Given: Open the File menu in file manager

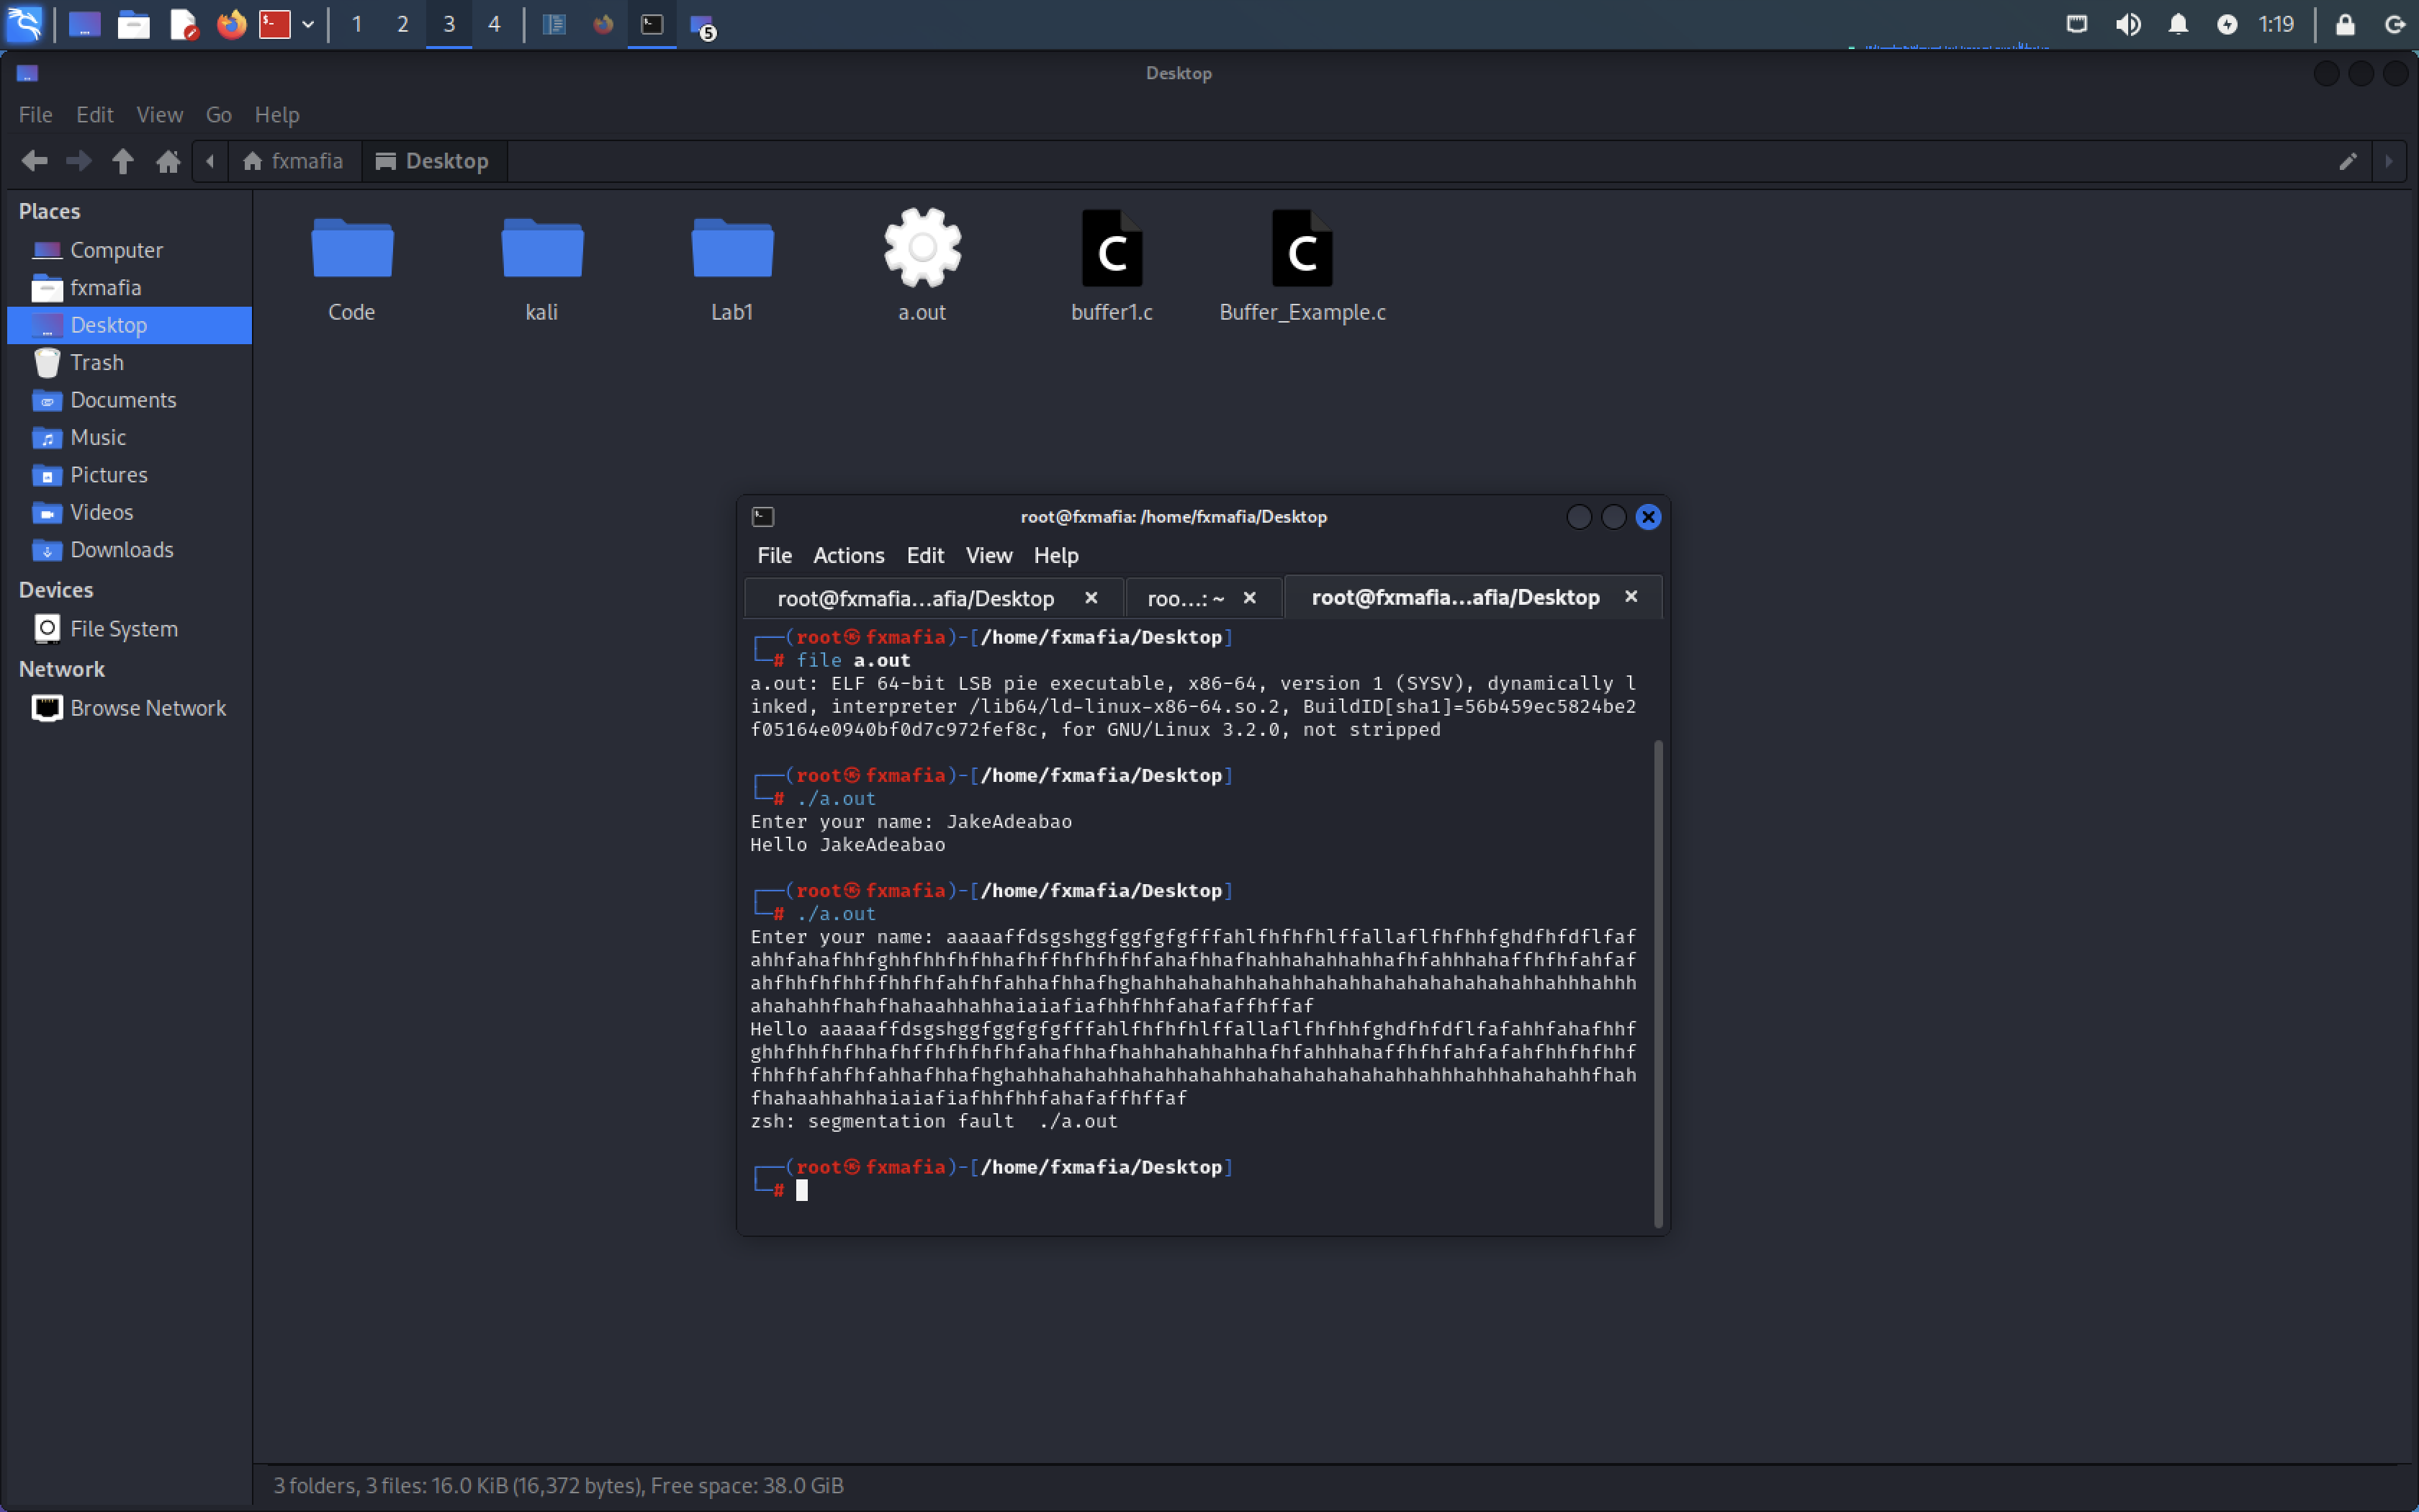Looking at the screenshot, I should click(x=36, y=115).
